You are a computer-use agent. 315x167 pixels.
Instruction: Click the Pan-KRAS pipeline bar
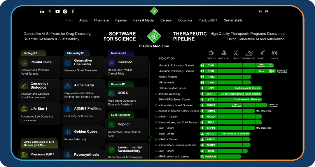point(221,157)
